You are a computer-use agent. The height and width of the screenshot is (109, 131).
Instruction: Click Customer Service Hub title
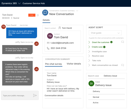tap(33, 3)
